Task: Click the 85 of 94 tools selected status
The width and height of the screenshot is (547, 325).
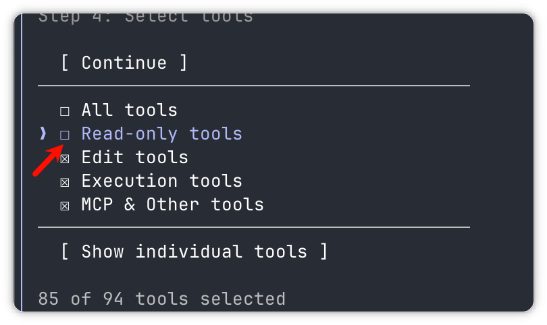Action: coord(162,299)
